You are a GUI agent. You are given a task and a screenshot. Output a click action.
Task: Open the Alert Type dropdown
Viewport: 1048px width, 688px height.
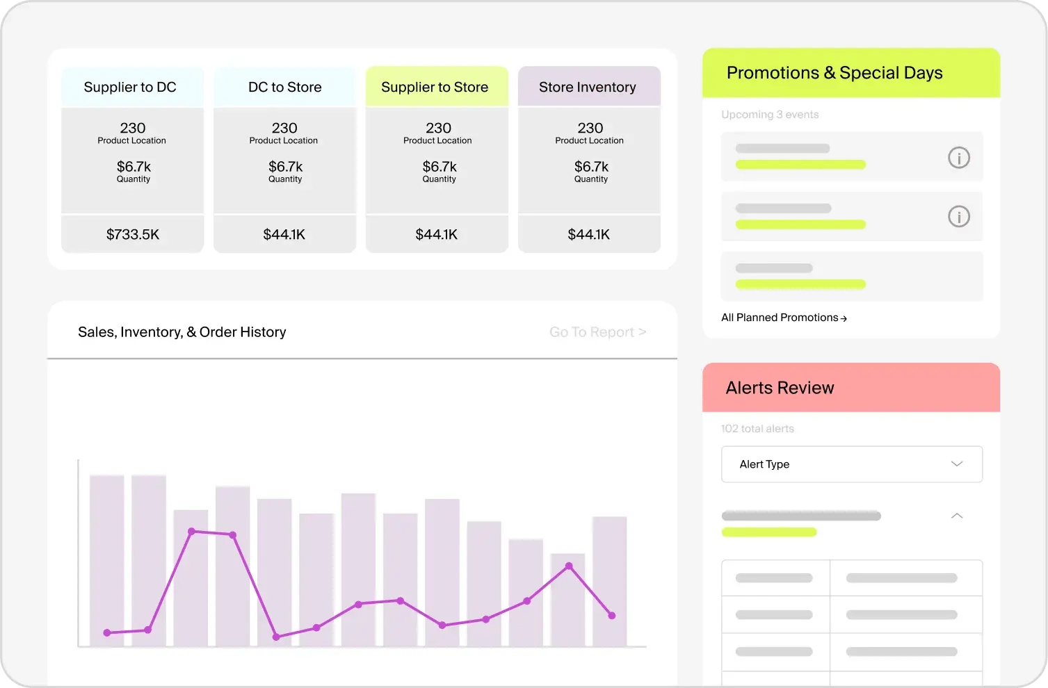click(x=851, y=464)
